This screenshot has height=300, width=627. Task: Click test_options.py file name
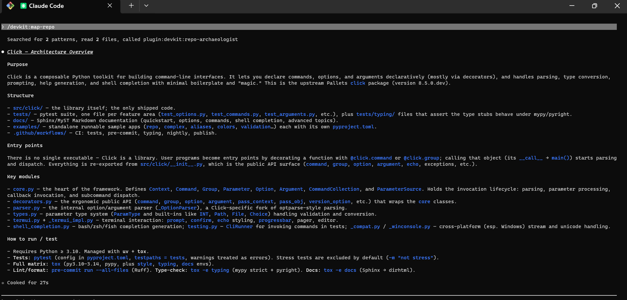[x=183, y=114]
